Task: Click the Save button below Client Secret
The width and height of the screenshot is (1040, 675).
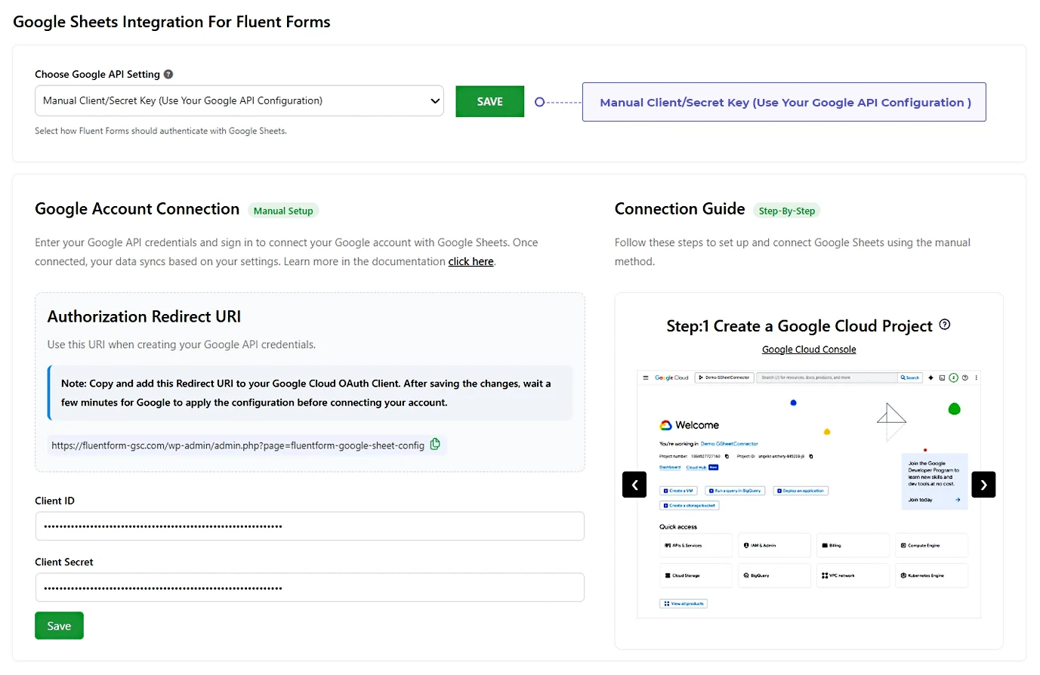Action: click(x=59, y=626)
